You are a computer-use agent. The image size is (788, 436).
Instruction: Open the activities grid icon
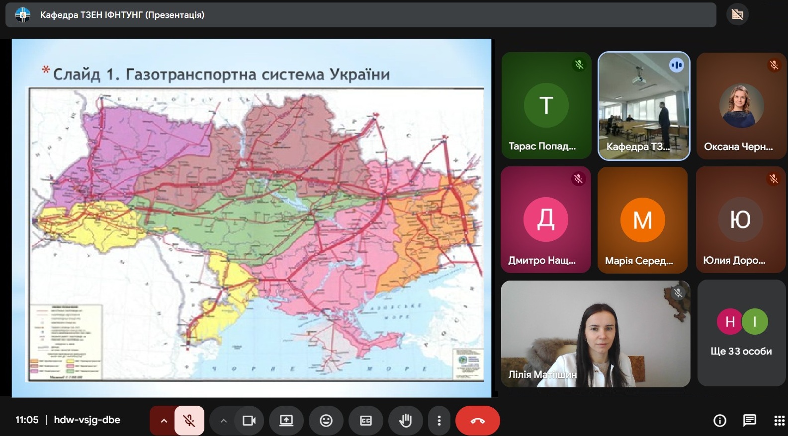click(x=779, y=421)
